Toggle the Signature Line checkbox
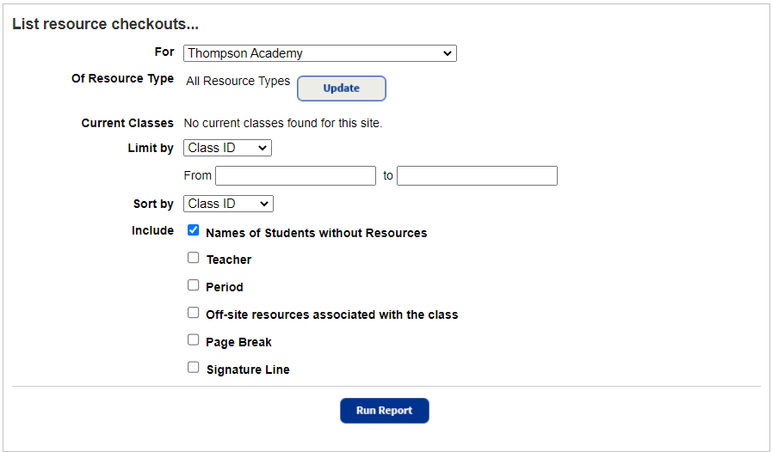Image resolution: width=772 pixels, height=452 pixels. (x=194, y=367)
